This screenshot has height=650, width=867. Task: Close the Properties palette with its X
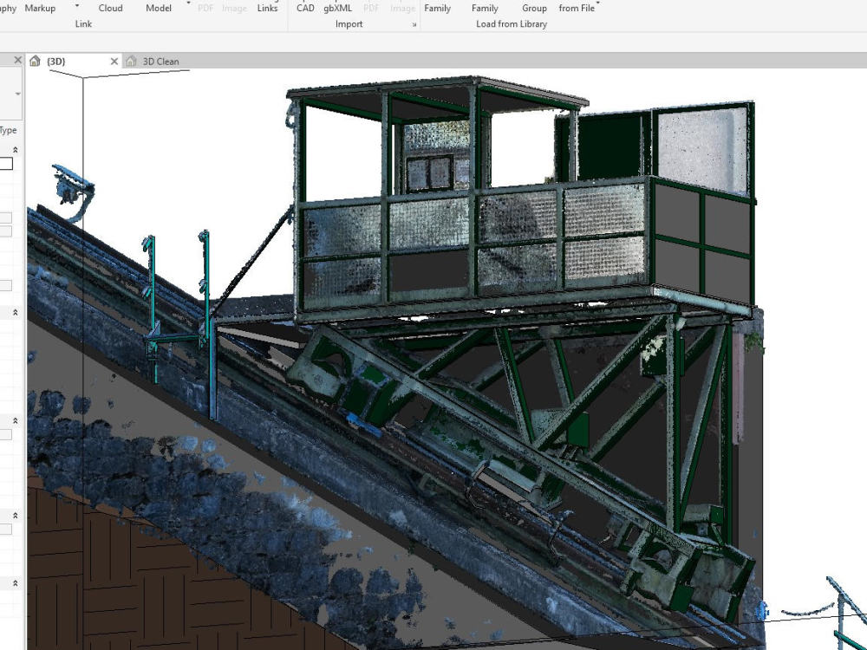coord(17,60)
